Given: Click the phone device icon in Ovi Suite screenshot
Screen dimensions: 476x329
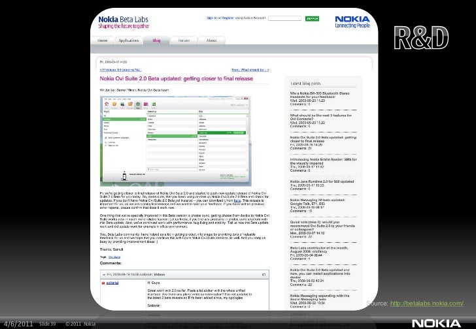Looking at the screenshot, I should pos(124,176).
